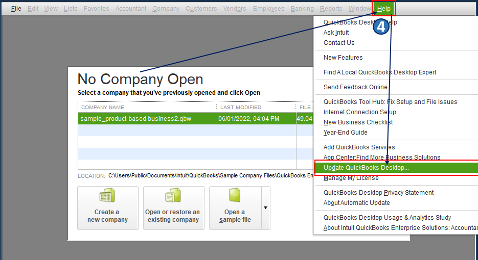Click the Help menu in the menu bar
This screenshot has height=260, width=478.
pyautogui.click(x=383, y=9)
